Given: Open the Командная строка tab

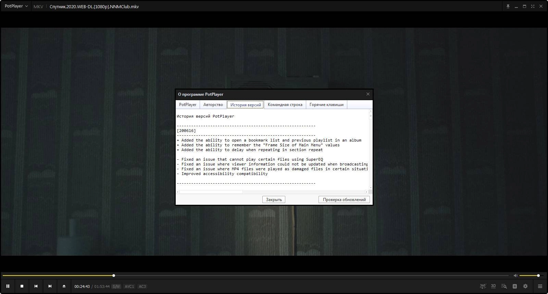Looking at the screenshot, I should tap(285, 105).
